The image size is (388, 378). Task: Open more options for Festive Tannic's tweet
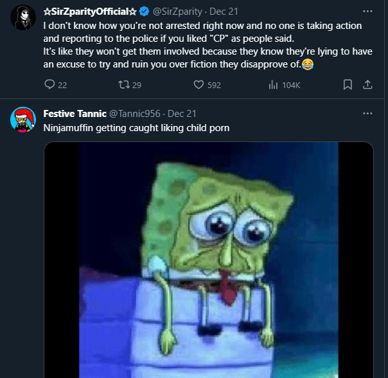[x=367, y=113]
